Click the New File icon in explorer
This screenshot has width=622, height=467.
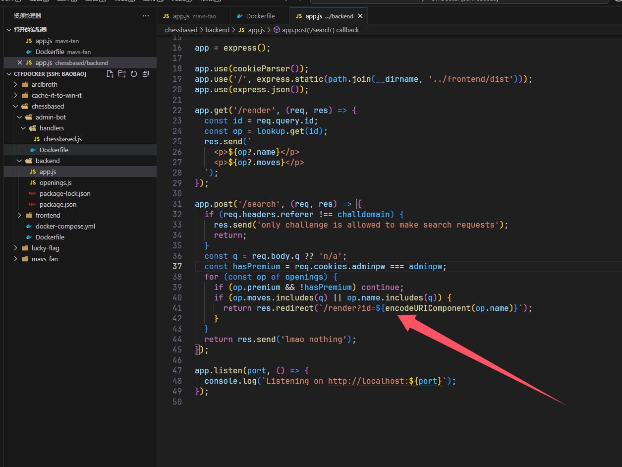tap(110, 74)
